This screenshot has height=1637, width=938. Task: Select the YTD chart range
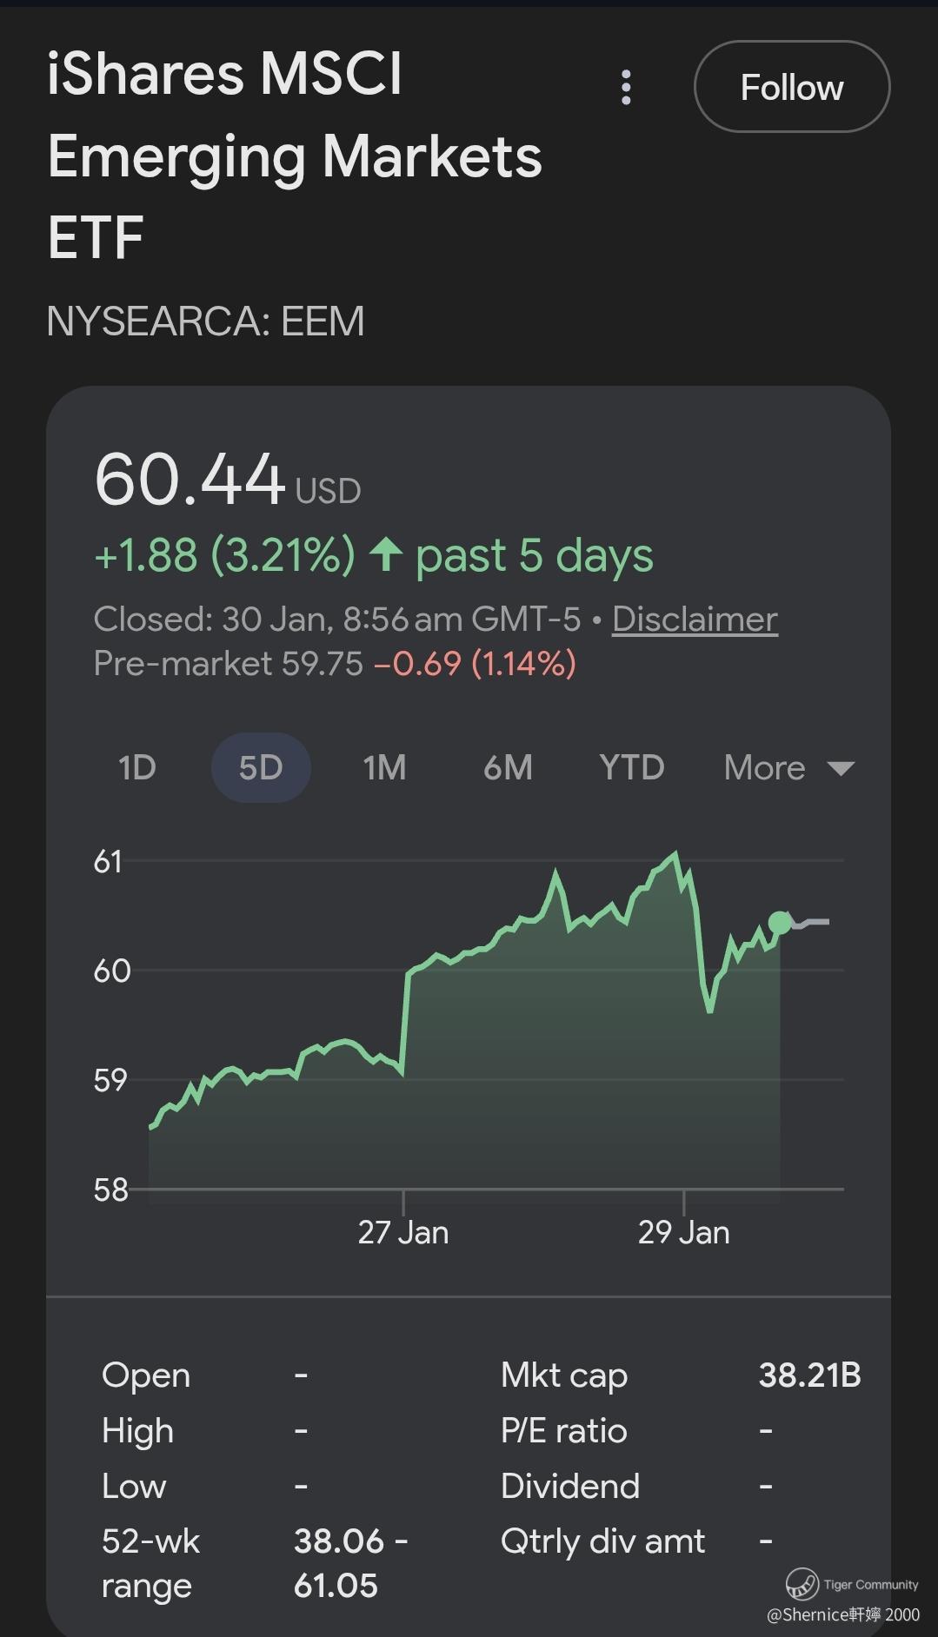click(x=632, y=768)
